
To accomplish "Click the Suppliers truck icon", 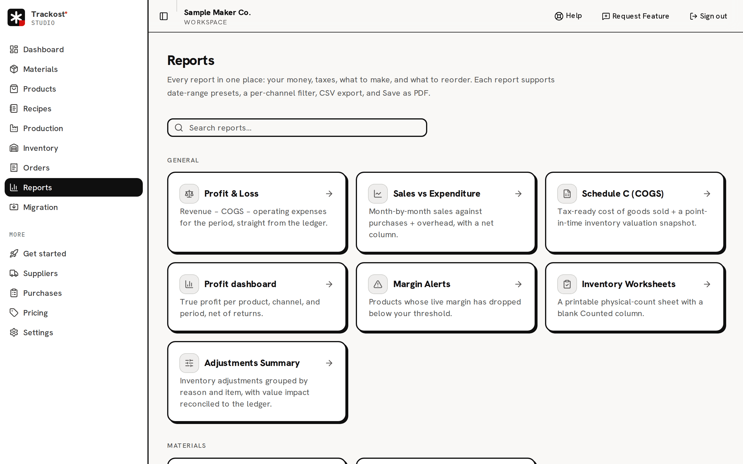I will tap(14, 273).
